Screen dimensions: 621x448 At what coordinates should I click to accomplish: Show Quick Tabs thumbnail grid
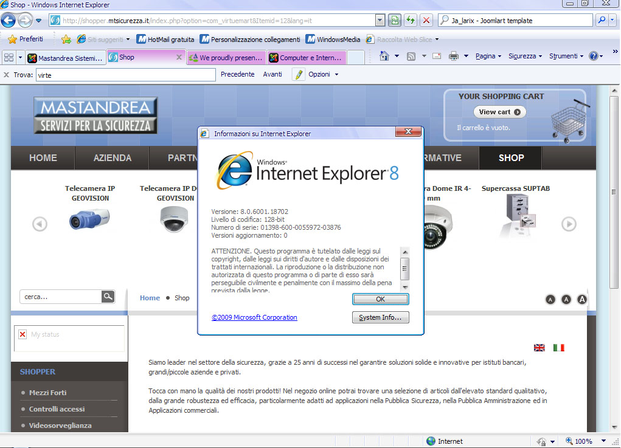point(9,58)
